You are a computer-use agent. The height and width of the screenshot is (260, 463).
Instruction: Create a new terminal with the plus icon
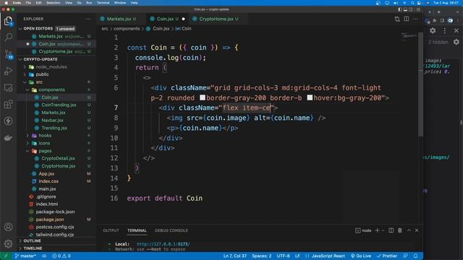pos(377,230)
